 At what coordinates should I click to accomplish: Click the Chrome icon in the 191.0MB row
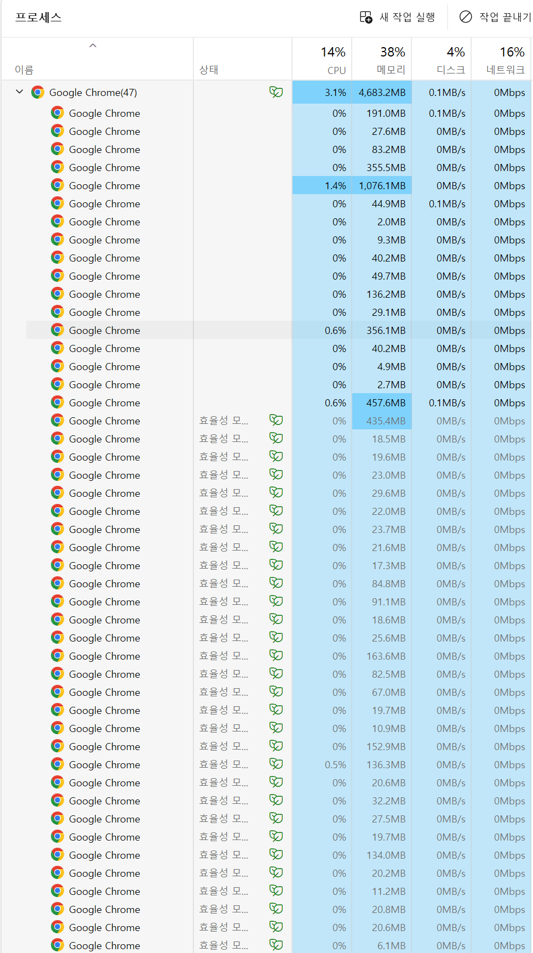[58, 113]
